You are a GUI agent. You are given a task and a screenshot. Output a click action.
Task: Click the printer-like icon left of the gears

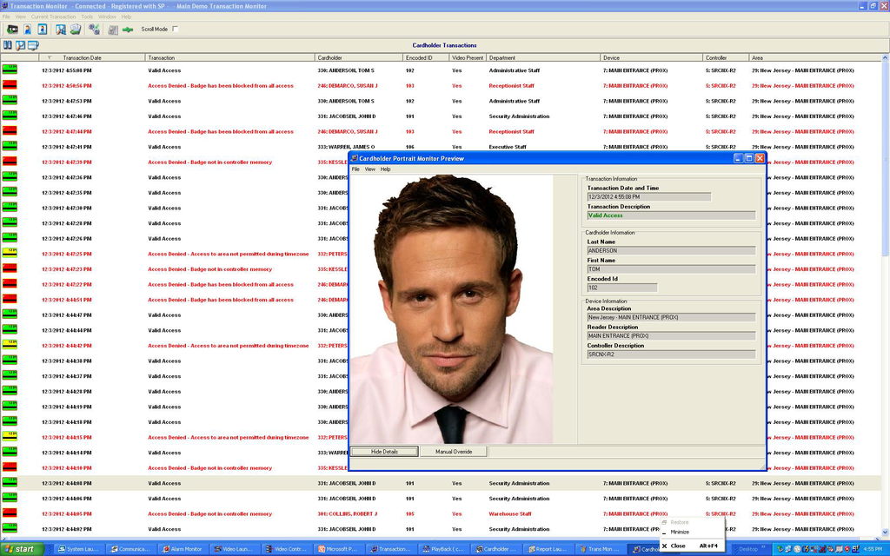76,30
